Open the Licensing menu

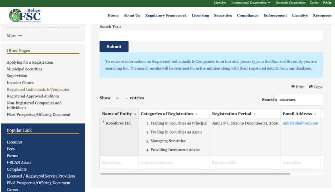point(200,15)
